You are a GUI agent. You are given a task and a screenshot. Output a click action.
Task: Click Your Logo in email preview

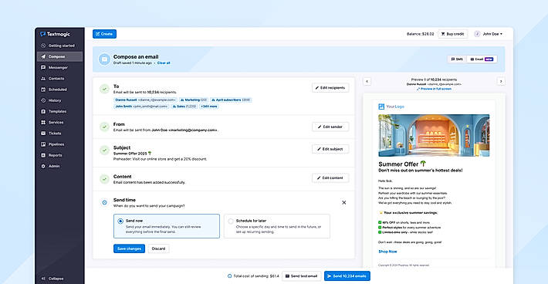pyautogui.click(x=391, y=106)
